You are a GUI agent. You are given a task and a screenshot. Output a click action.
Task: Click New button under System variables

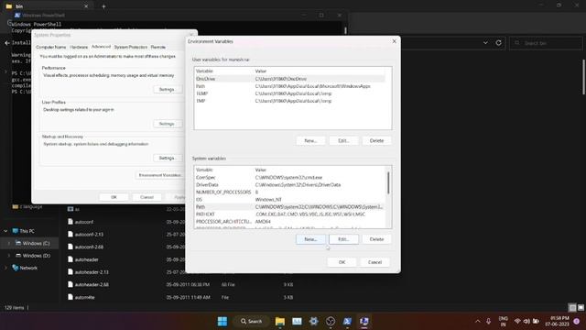[x=310, y=239]
